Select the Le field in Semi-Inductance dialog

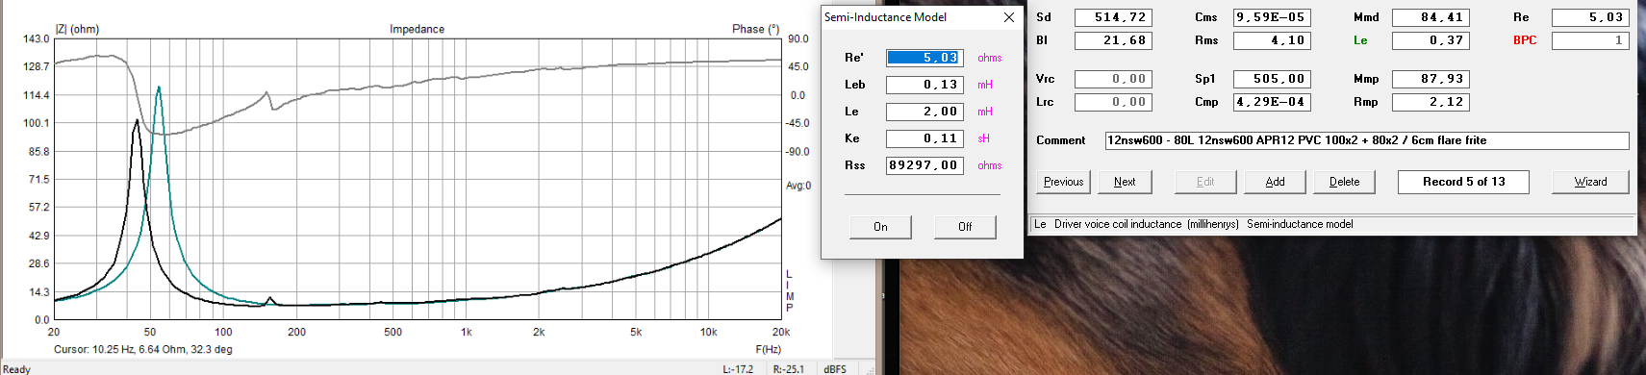(924, 112)
